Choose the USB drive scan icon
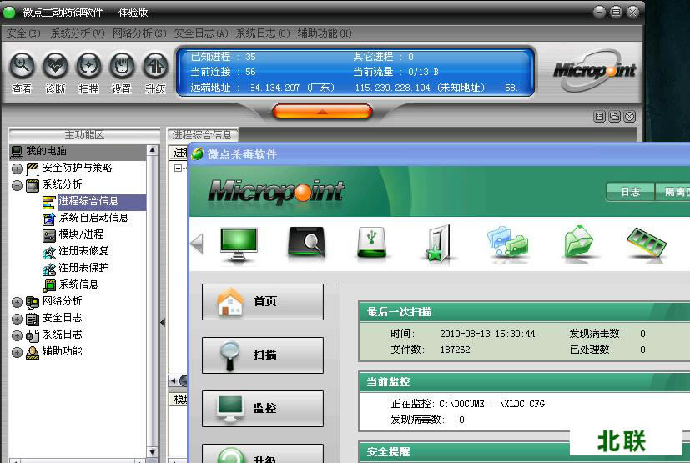The height and width of the screenshot is (463, 690). (373, 243)
